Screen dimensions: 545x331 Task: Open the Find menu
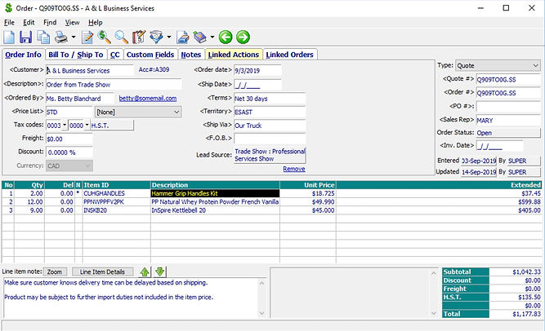pos(50,23)
